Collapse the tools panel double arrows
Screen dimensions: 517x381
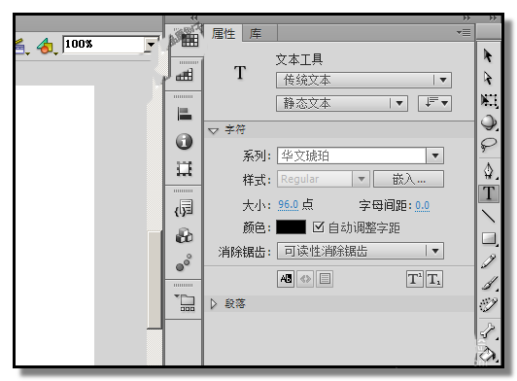(493, 18)
